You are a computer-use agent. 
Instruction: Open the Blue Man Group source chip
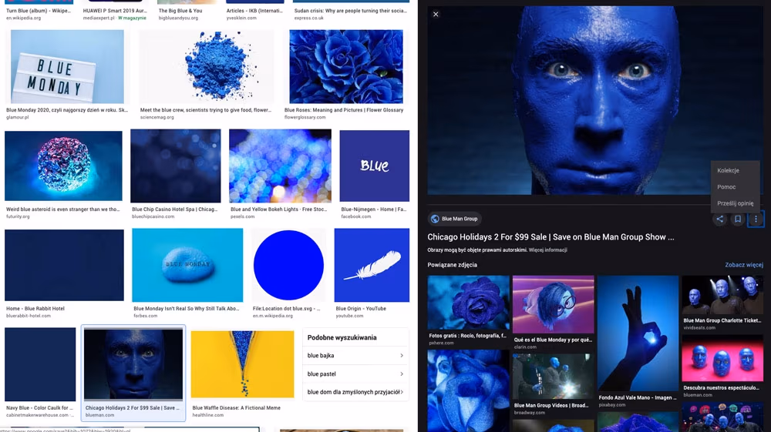click(455, 219)
